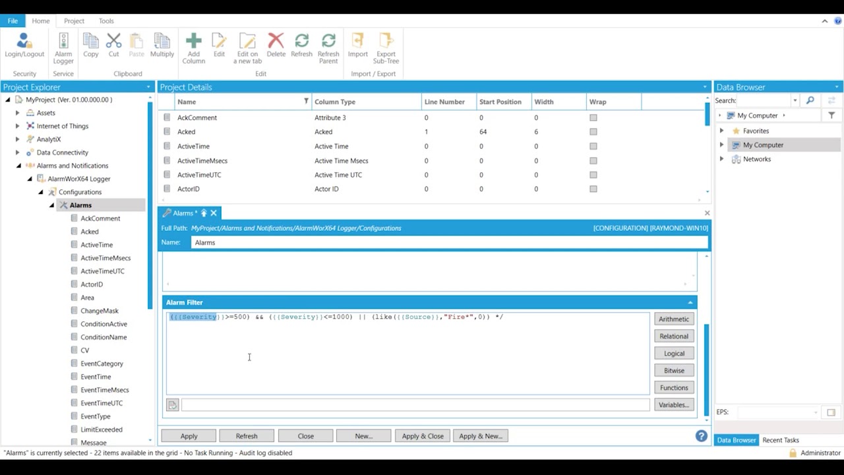Click the Apply & New... button
Screen dimensions: 844x475
pos(481,436)
